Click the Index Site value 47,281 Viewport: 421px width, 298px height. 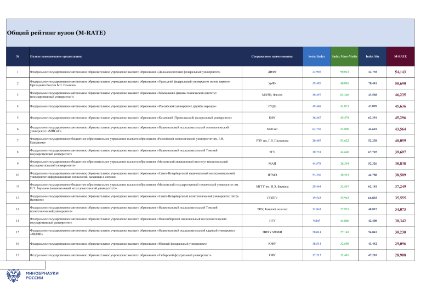click(372, 255)
